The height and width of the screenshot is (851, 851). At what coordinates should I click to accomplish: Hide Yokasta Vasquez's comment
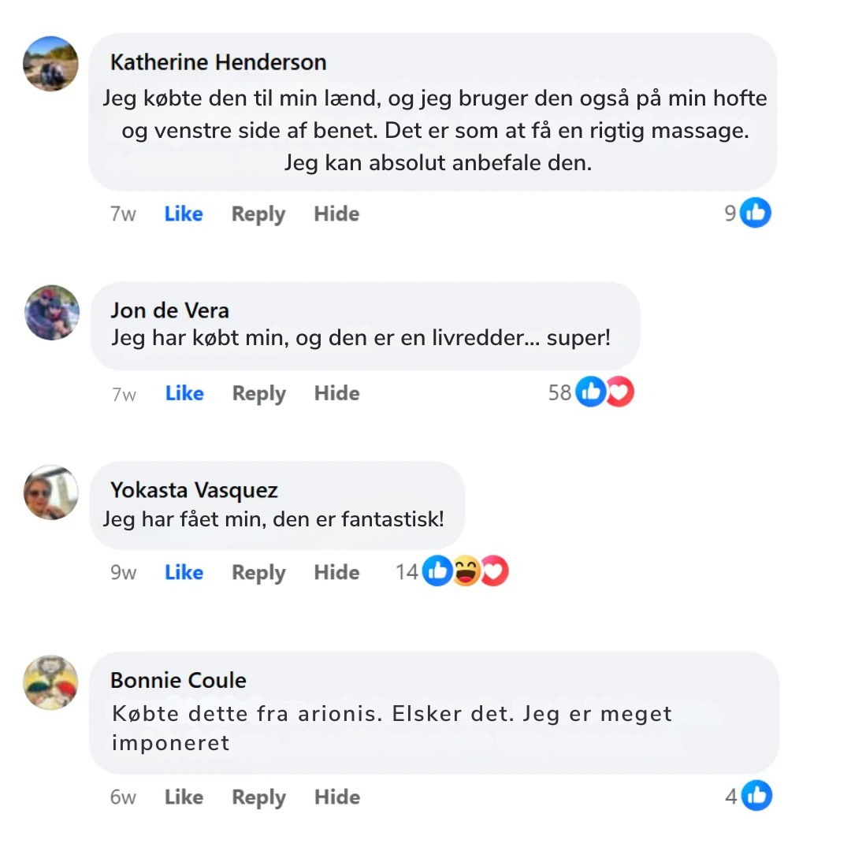coord(336,573)
